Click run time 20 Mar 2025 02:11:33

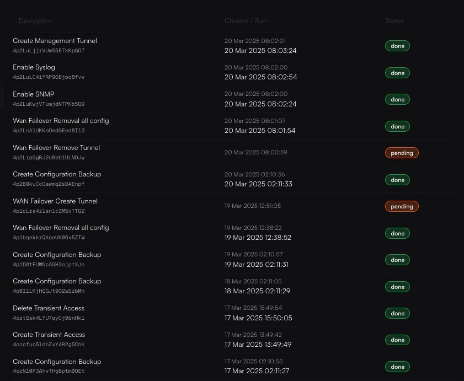[258, 184]
